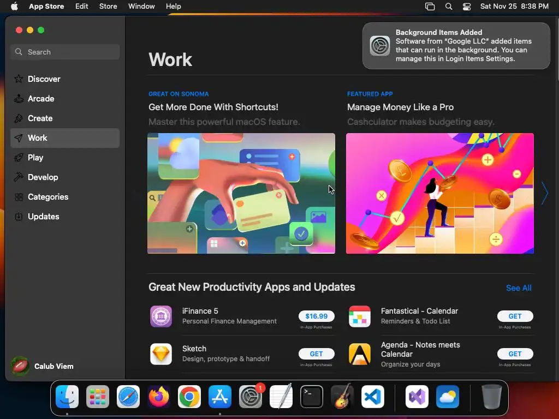This screenshot has width=559, height=419.
Task: Open the Cashculator featured app artwork
Action: point(440,194)
